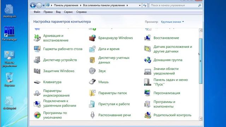The height and width of the screenshot is (127, 226).
Task: Click the search magnifier button
Action: [200, 6]
